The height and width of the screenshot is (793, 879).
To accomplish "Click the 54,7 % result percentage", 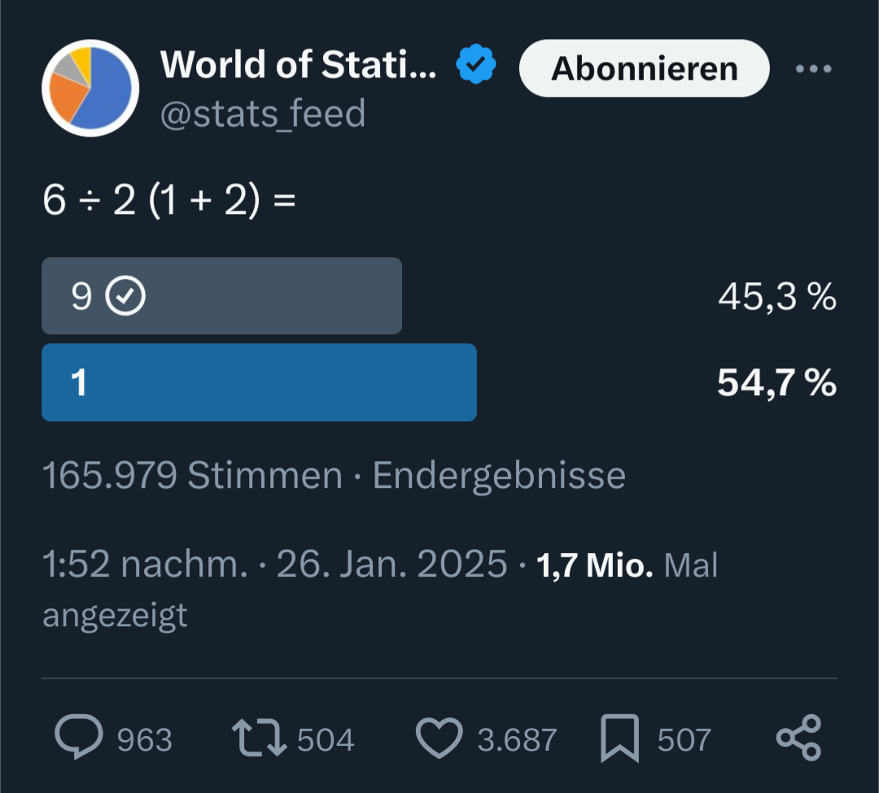I will [776, 382].
